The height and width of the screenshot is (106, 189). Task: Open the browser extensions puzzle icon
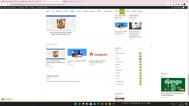point(179,4)
